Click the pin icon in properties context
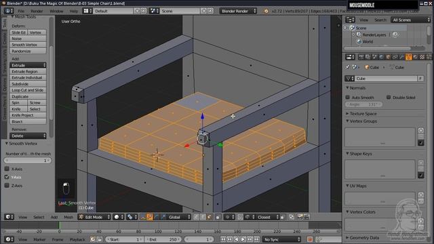This screenshot has width=434, height=244. (348, 67)
